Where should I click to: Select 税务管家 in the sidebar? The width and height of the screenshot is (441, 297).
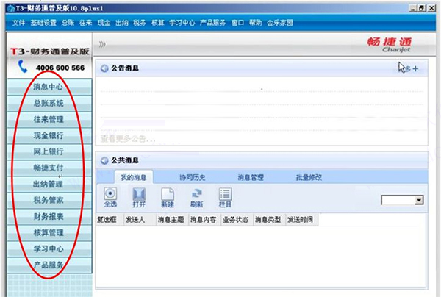(49, 200)
